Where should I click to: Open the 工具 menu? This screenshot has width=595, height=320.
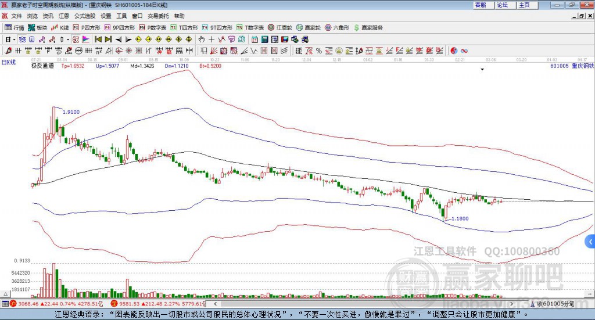(121, 16)
